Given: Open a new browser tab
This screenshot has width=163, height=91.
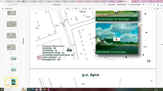Looking at the screenshot, I should [x=140, y=2].
